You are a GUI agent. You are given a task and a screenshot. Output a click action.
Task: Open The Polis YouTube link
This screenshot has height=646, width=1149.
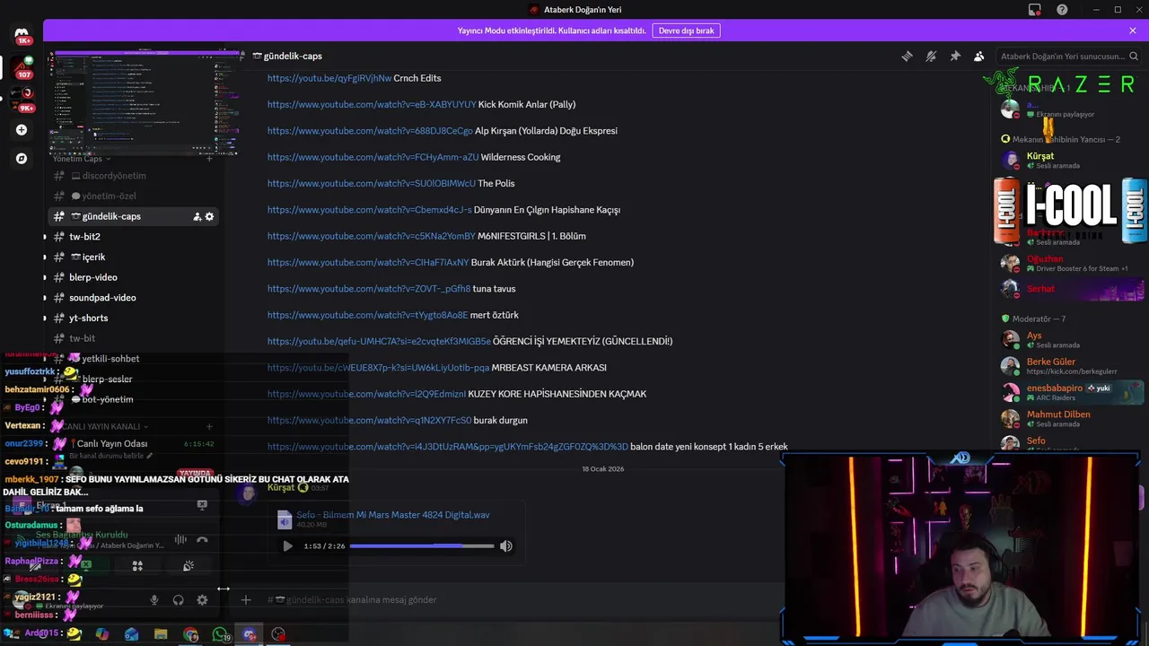372,183
